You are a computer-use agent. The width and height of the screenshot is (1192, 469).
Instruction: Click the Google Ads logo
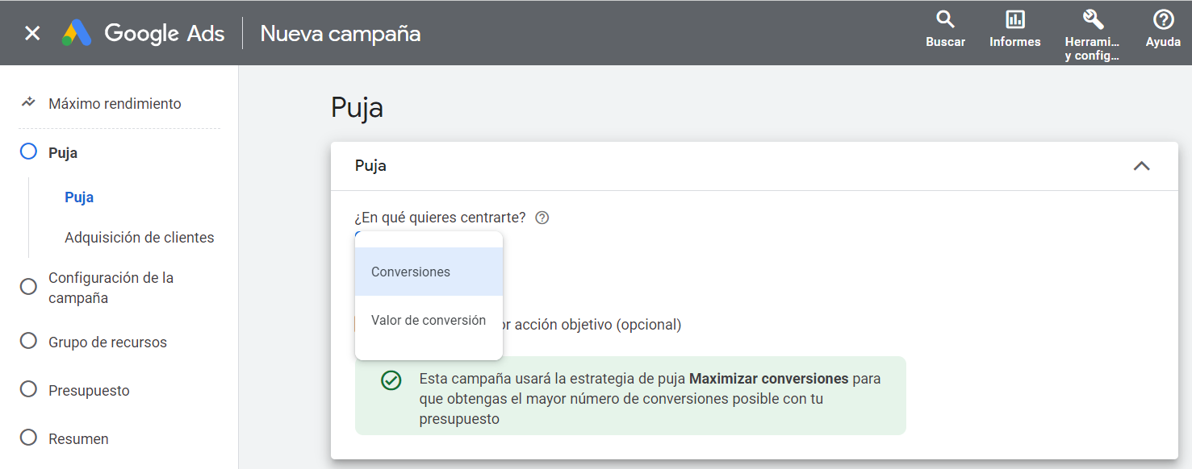[x=144, y=33]
